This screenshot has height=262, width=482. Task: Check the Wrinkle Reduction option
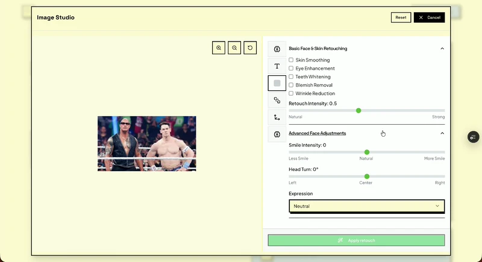coord(292,93)
